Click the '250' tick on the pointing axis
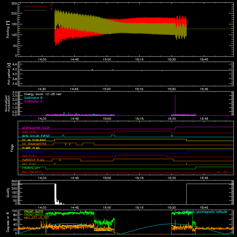This screenshot has height=237, width=237. [14, 4]
